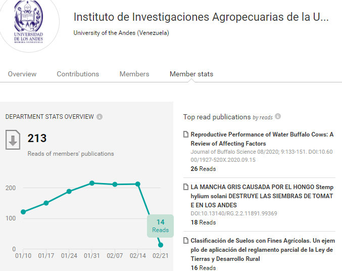Click the Universidad de Los Andes logo
The image size is (342, 271).
click(29, 22)
